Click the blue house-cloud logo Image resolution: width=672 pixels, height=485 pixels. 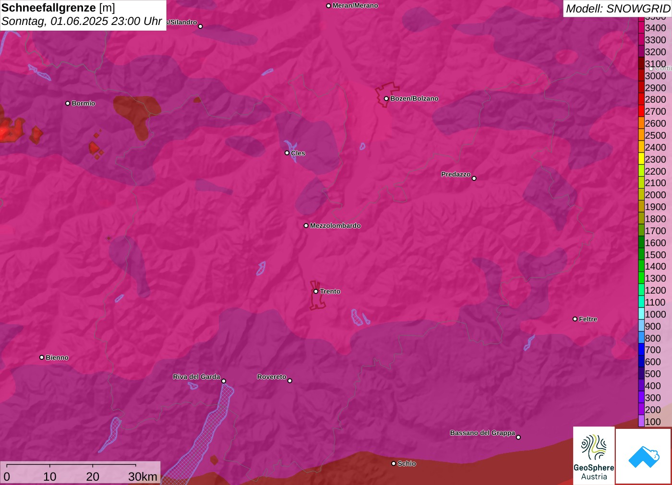tap(644, 456)
